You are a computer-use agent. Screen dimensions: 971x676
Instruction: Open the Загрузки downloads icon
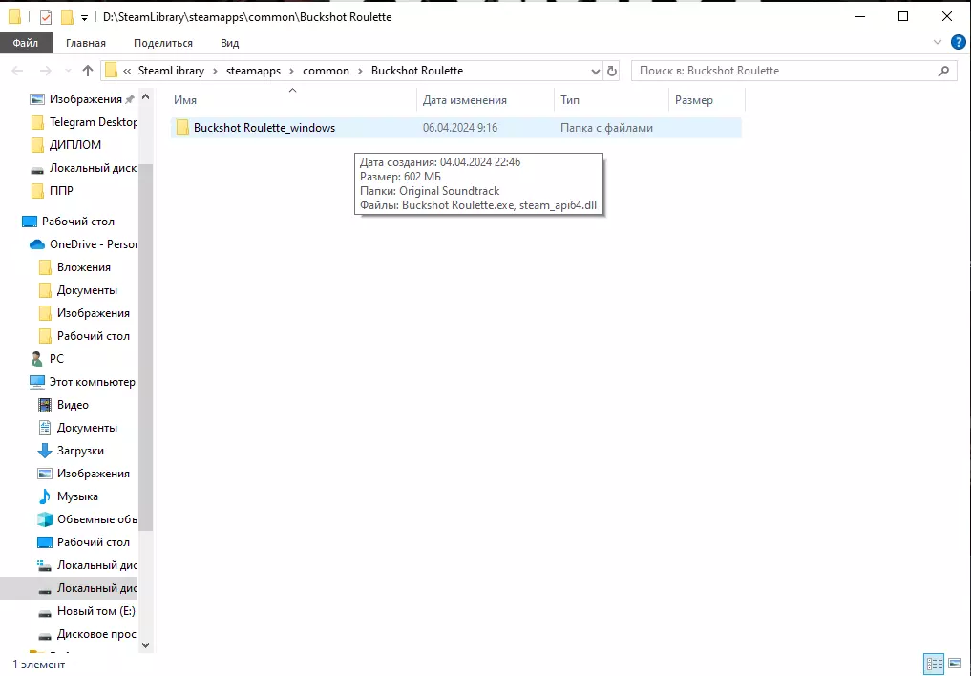[x=45, y=451]
